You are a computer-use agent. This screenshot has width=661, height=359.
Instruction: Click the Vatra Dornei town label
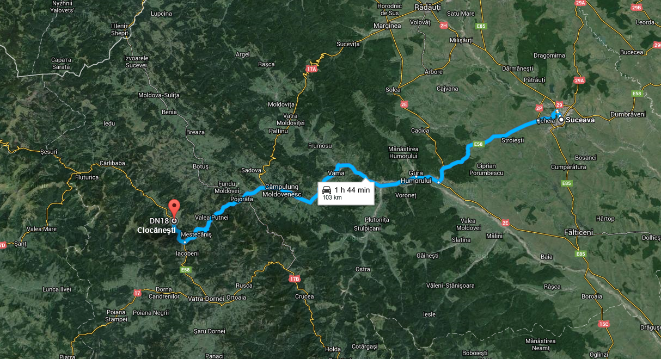coord(203,299)
